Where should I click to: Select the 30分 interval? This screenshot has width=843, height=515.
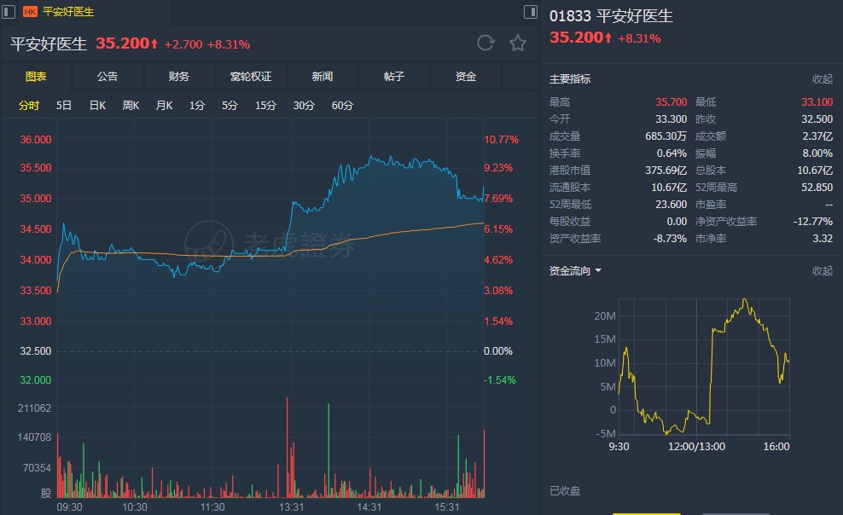click(304, 105)
